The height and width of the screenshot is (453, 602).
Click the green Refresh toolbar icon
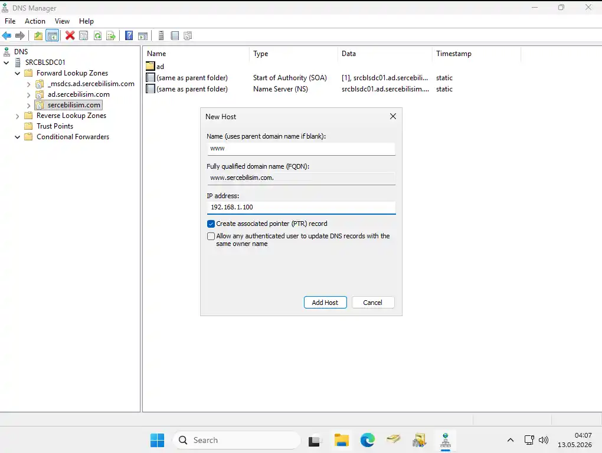pos(97,35)
